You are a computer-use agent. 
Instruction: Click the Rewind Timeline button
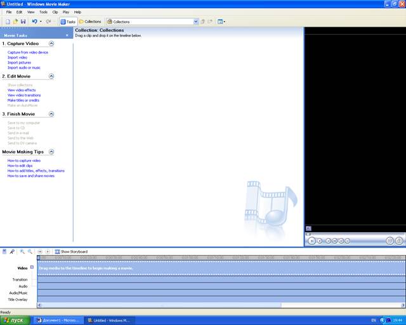(39, 251)
